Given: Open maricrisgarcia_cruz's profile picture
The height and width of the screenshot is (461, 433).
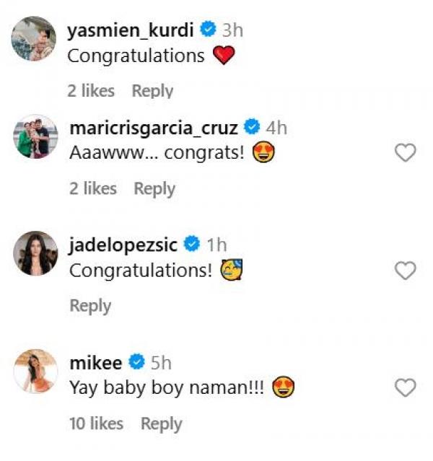Looking at the screenshot, I should click(x=35, y=136).
